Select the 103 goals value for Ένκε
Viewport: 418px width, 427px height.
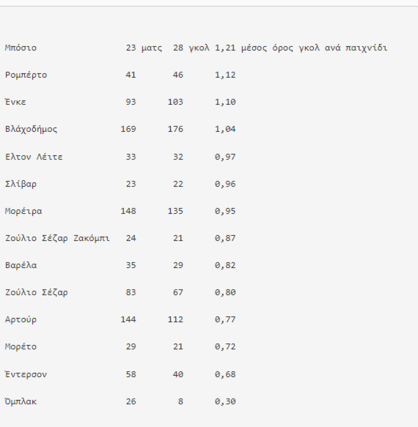(175, 102)
